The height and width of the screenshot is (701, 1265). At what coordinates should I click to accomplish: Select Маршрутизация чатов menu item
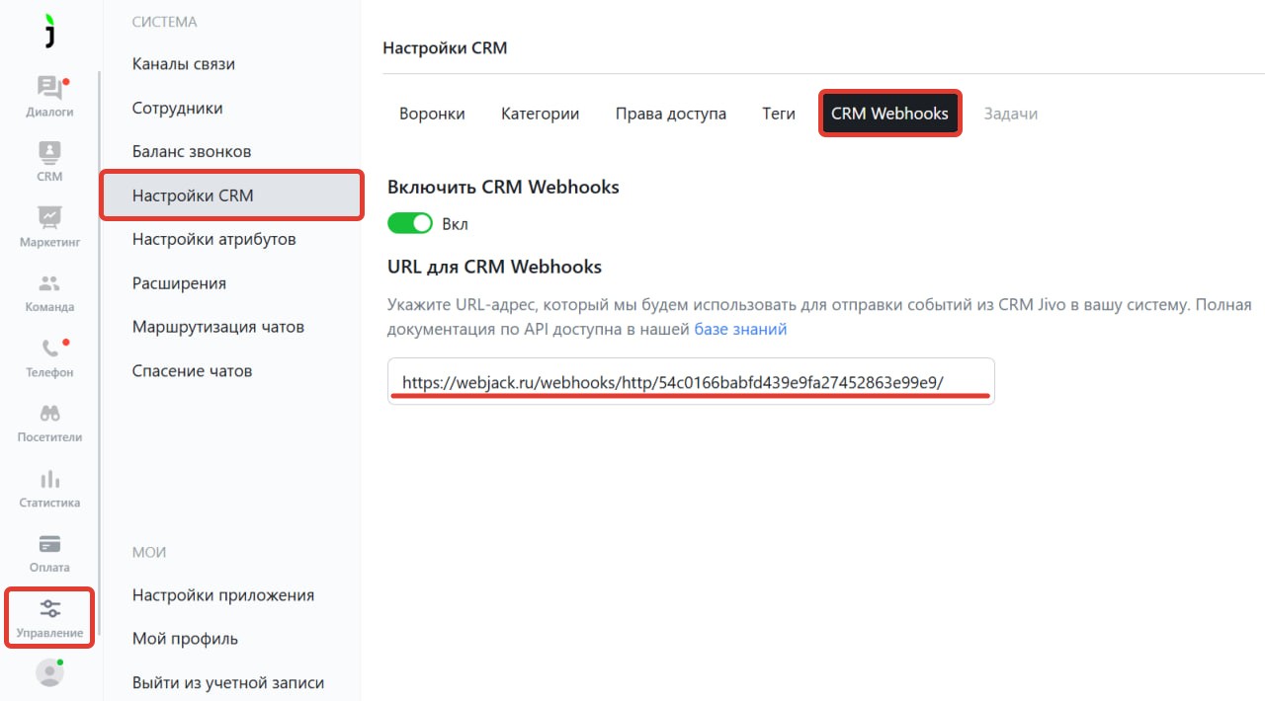(x=218, y=327)
